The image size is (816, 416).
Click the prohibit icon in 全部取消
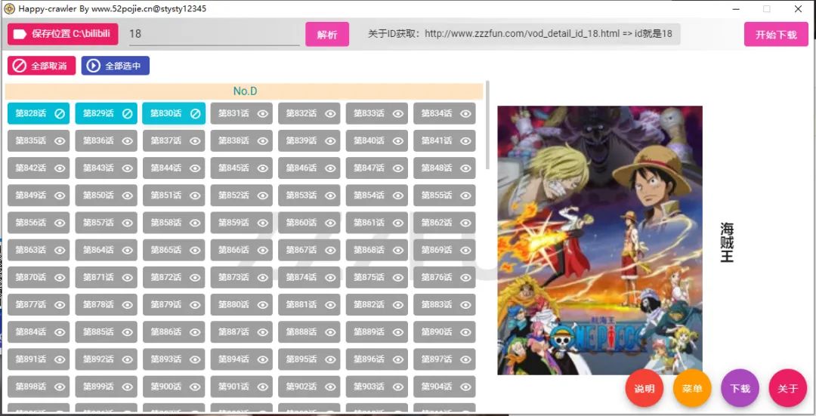(19, 66)
